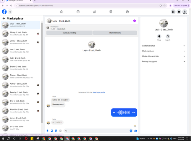
Task: Attach a photo file icon
Action: pyautogui.click(x=52, y=131)
